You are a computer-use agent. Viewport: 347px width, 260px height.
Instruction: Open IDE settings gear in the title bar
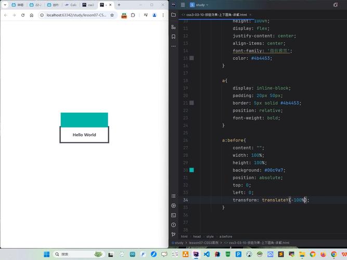click(336, 5)
